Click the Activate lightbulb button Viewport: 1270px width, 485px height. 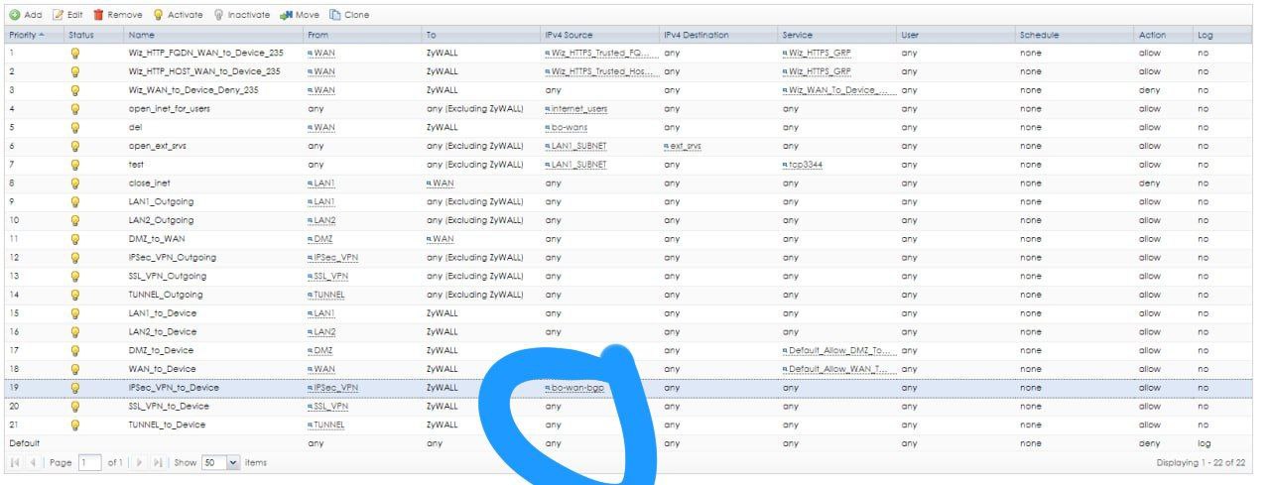tap(178, 15)
